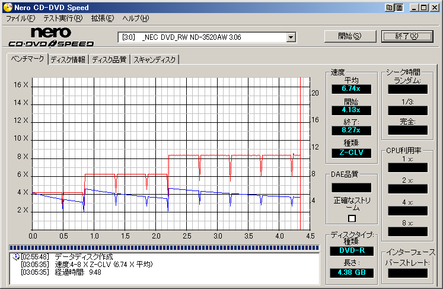Click the log entry icon beside データディスク作成
Image resolution: width=443 pixels, height=289 pixels.
point(15,256)
